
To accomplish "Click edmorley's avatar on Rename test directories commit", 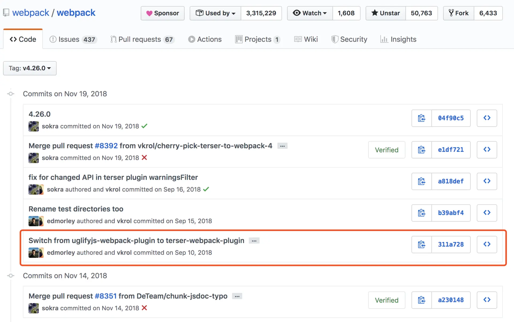I will pos(34,221).
